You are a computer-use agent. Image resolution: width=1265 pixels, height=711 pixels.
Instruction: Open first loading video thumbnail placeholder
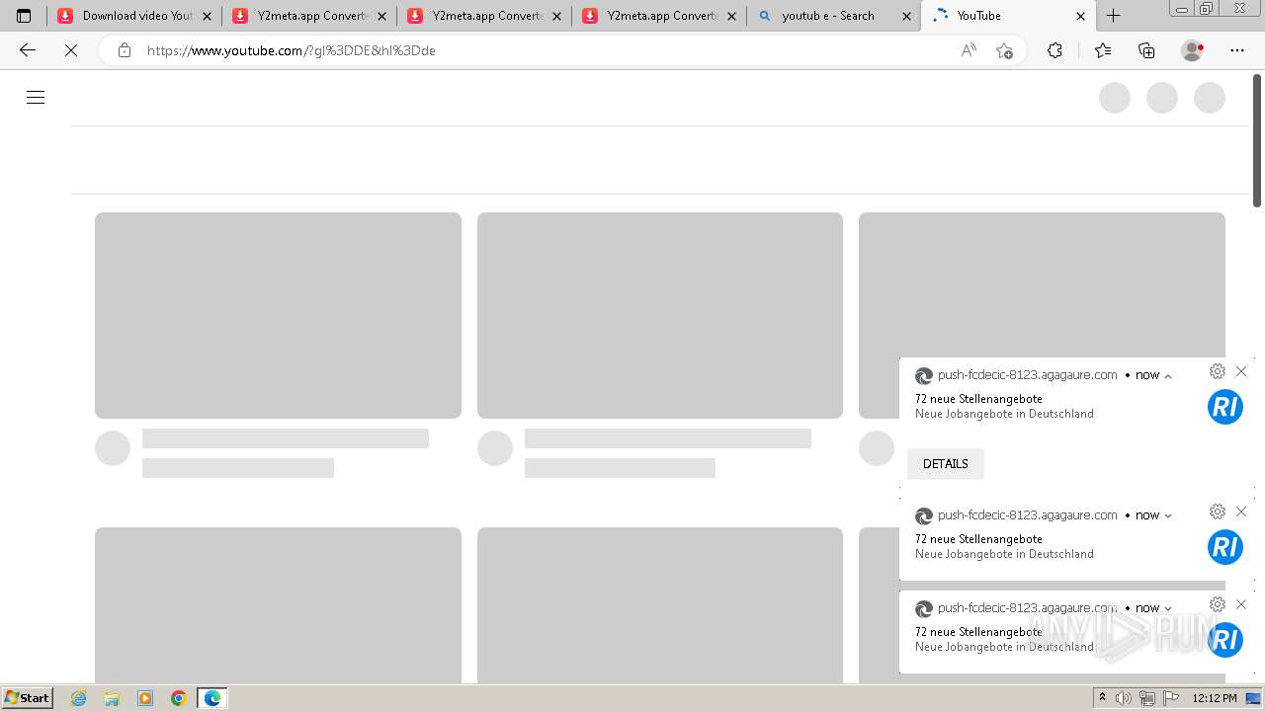point(278,315)
